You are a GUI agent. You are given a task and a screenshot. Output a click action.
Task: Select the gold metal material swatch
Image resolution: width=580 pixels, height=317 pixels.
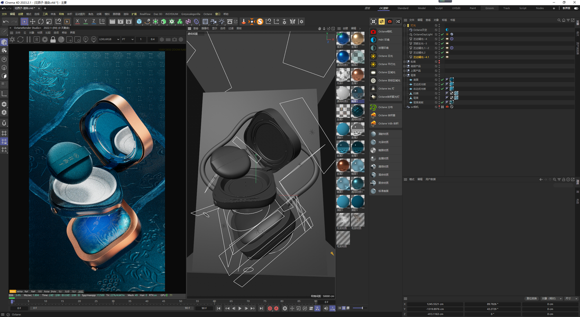357,39
